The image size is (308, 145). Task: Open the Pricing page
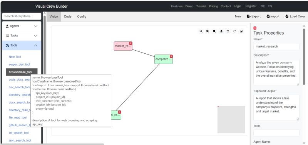point(213,6)
